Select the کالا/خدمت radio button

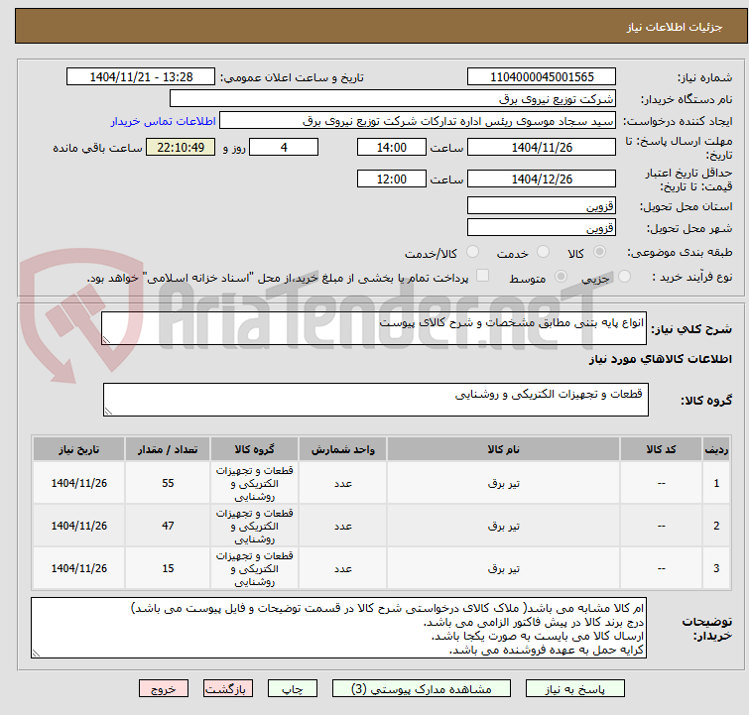[x=472, y=252]
